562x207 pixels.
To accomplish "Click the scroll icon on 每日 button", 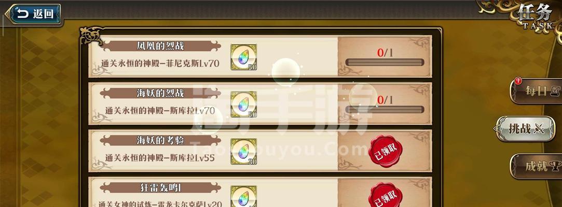I will point(556,91).
